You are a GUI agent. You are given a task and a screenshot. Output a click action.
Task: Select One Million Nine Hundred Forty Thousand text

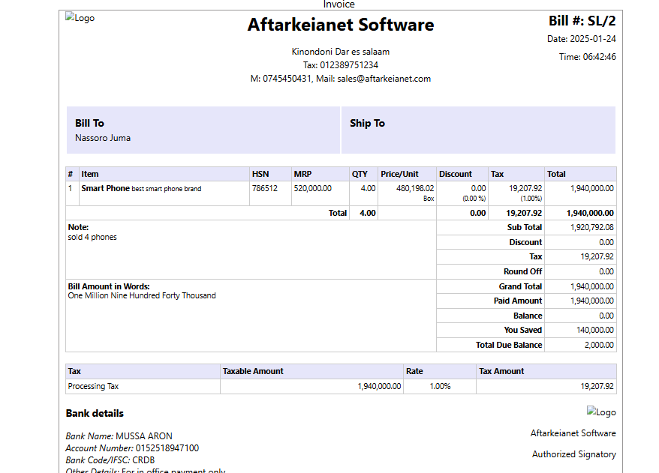tap(142, 295)
